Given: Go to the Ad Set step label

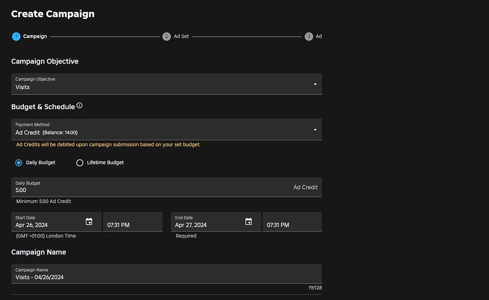Looking at the screenshot, I should point(181,36).
